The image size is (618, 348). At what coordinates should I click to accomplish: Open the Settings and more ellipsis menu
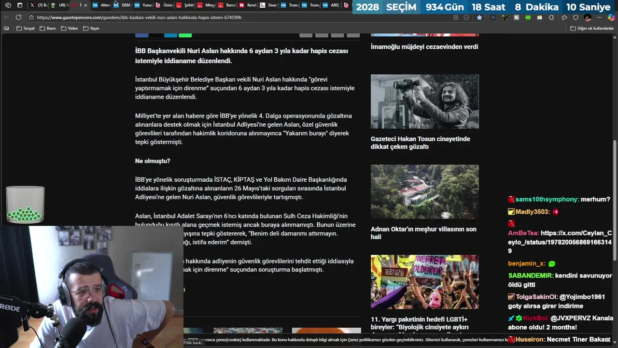pos(600,17)
